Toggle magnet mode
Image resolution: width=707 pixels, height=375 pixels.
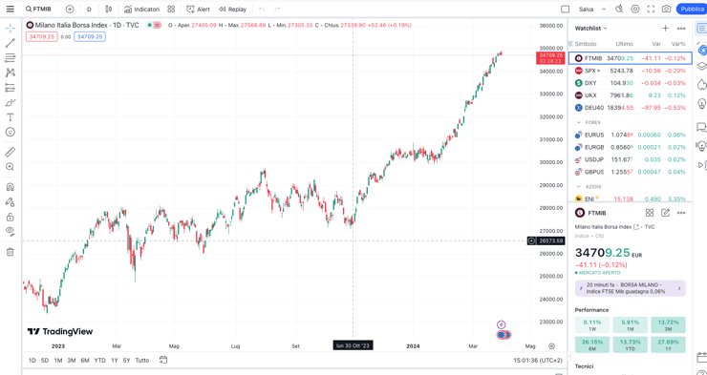[10, 187]
